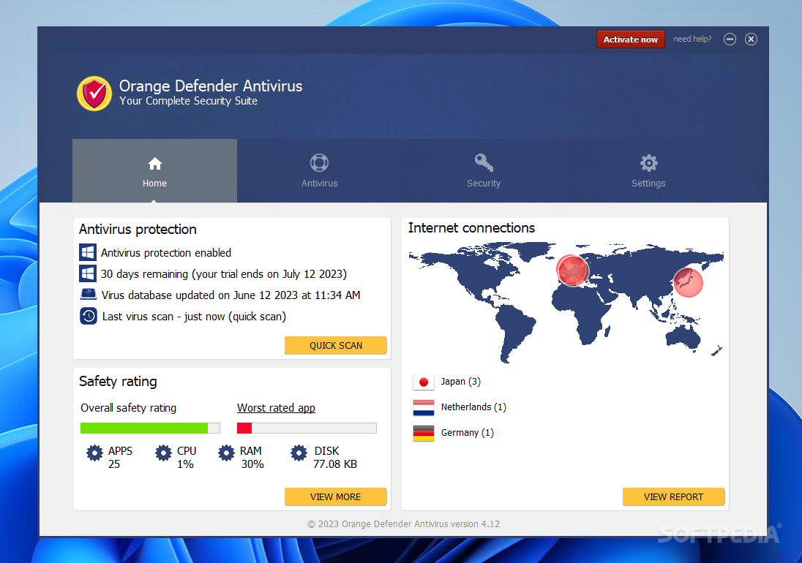Close the Orange Defender window

pyautogui.click(x=751, y=39)
